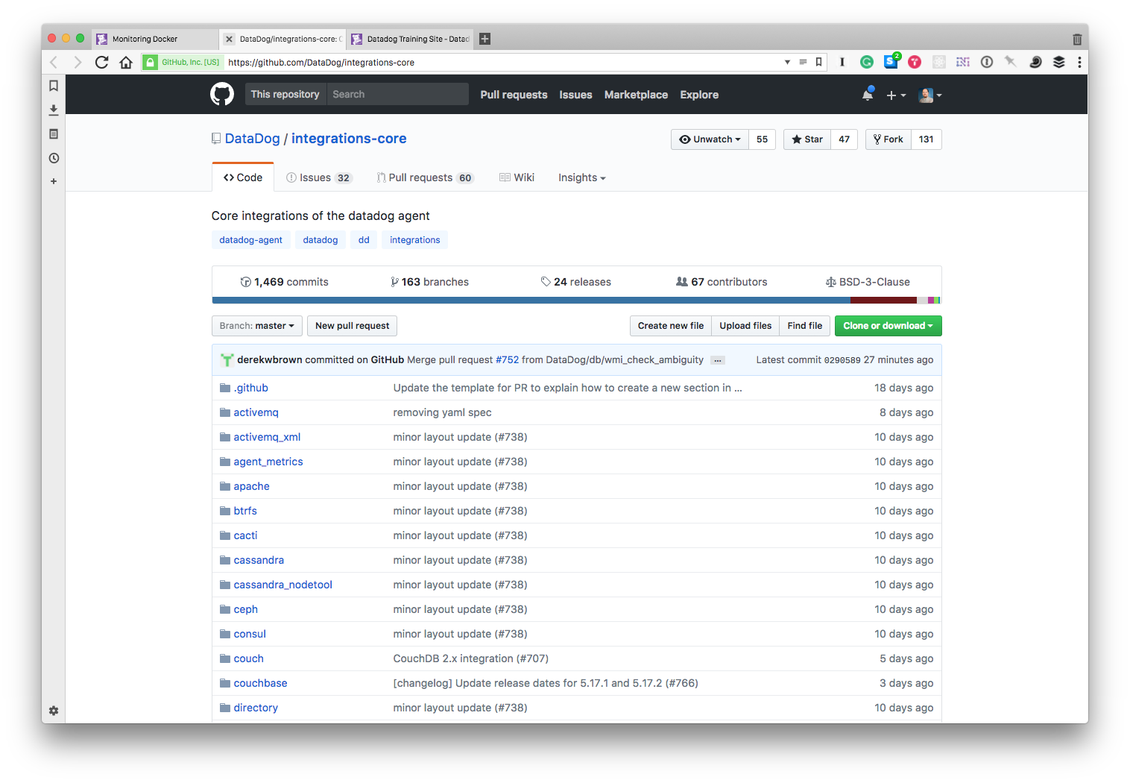Open the browser three-dot menu
This screenshot has height=783, width=1130.
(1079, 62)
